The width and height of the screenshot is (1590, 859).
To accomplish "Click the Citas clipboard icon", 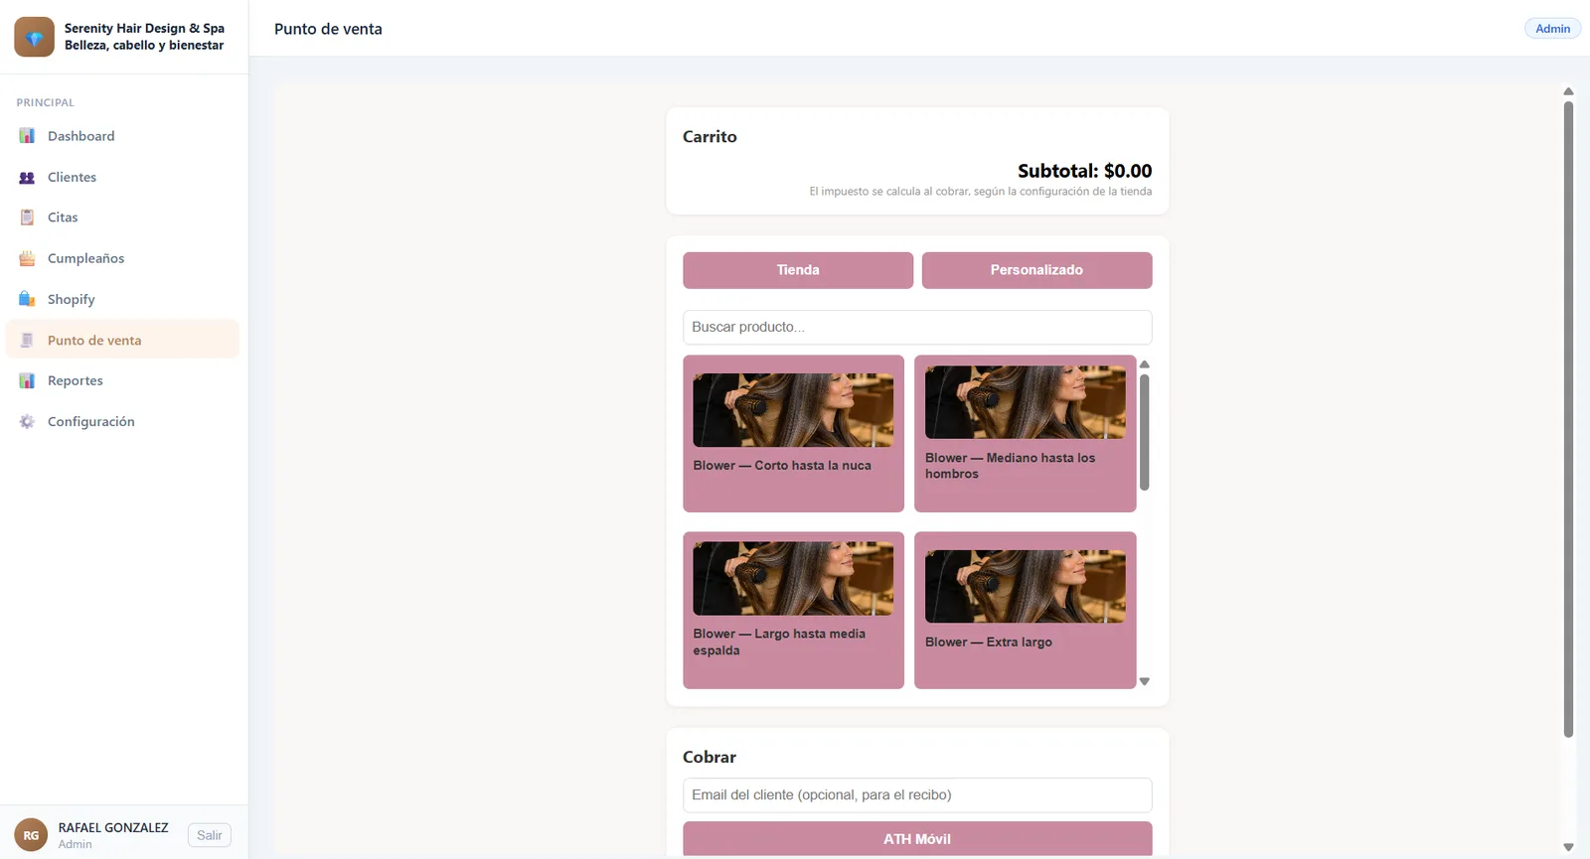I will pos(27,217).
